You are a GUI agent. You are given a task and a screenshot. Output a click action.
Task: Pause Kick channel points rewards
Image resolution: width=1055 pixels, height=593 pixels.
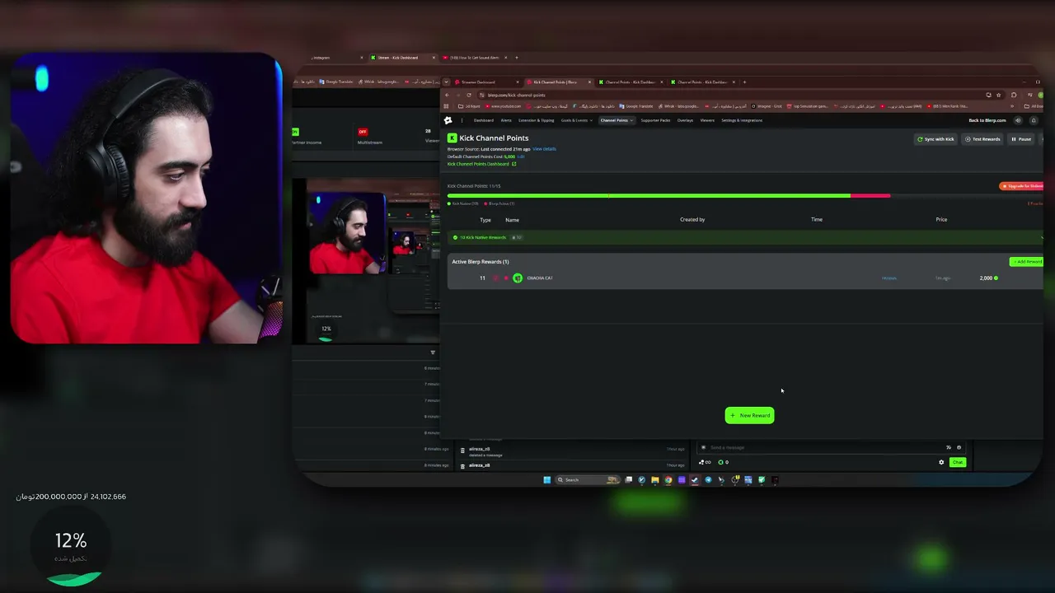pyautogui.click(x=1021, y=139)
